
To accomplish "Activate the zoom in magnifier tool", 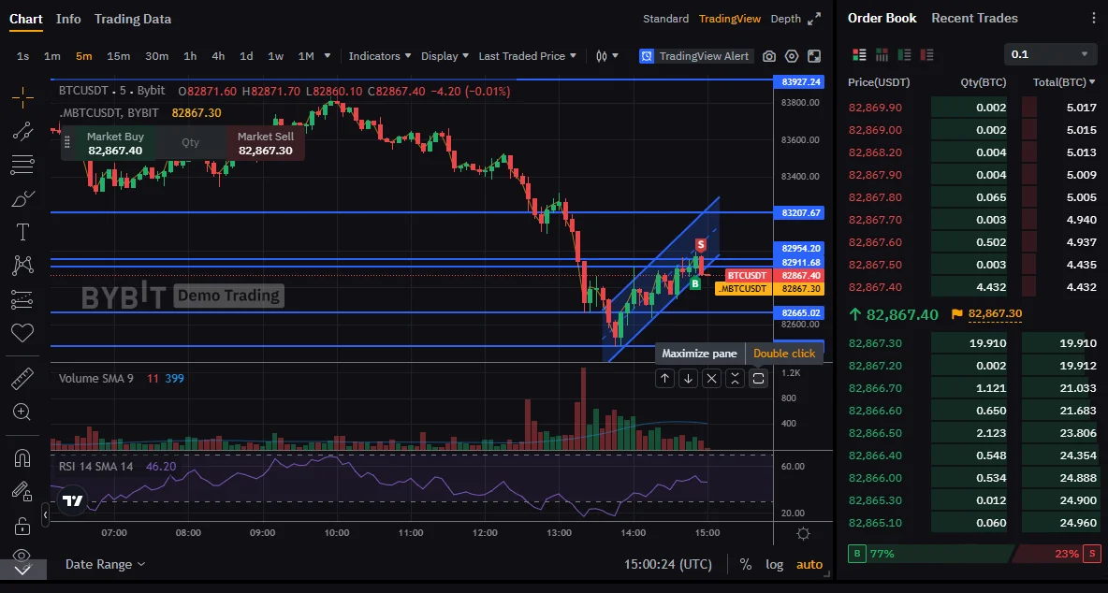I will pos(22,412).
